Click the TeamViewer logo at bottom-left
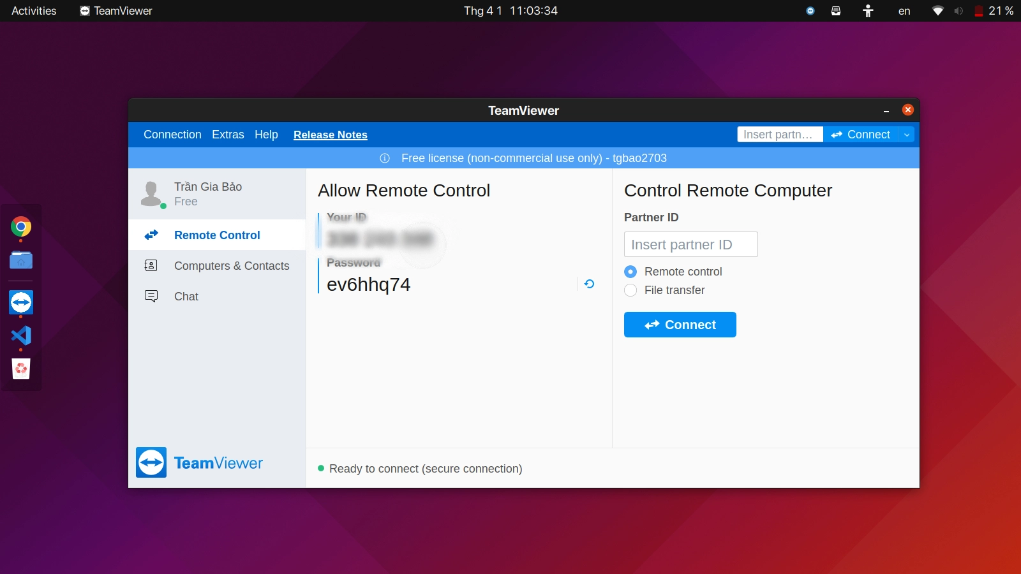Screen dimensions: 1021x574 200,462
